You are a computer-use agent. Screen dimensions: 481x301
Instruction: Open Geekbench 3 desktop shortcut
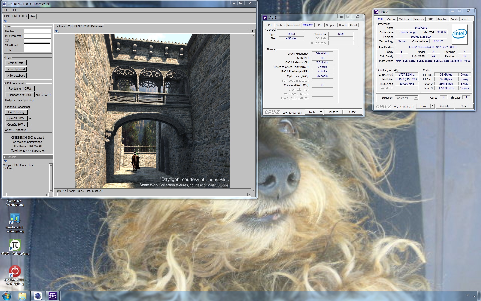click(x=15, y=222)
